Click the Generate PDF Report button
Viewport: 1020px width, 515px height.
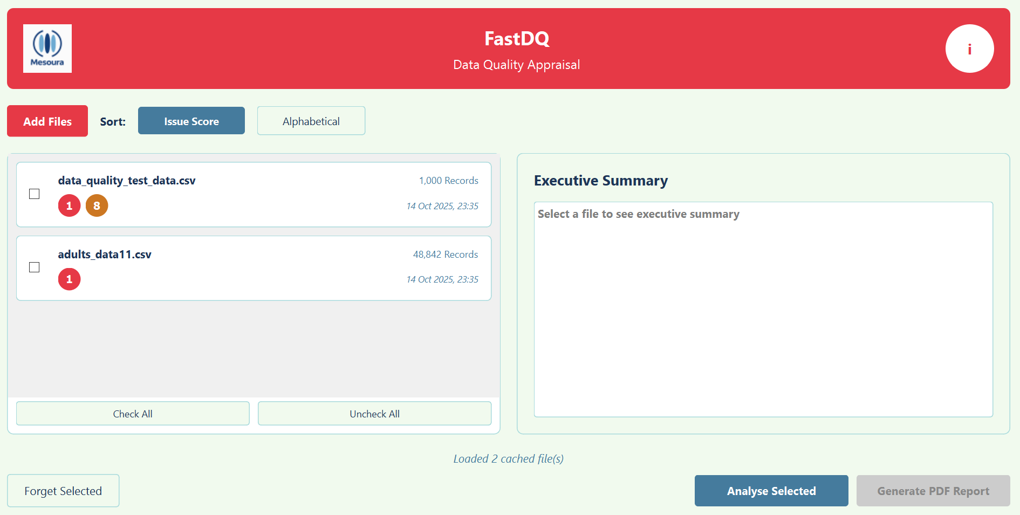933,491
